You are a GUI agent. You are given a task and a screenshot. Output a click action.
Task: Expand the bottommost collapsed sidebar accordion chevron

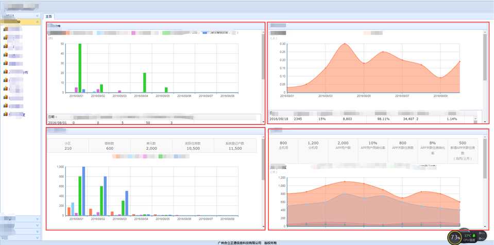[38, 237]
